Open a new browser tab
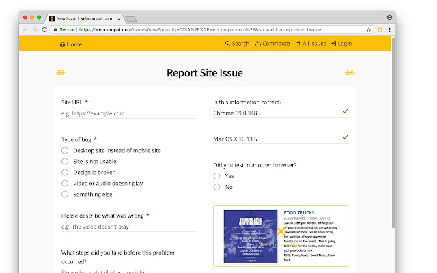The width and height of the screenshot is (437, 273). [130, 19]
